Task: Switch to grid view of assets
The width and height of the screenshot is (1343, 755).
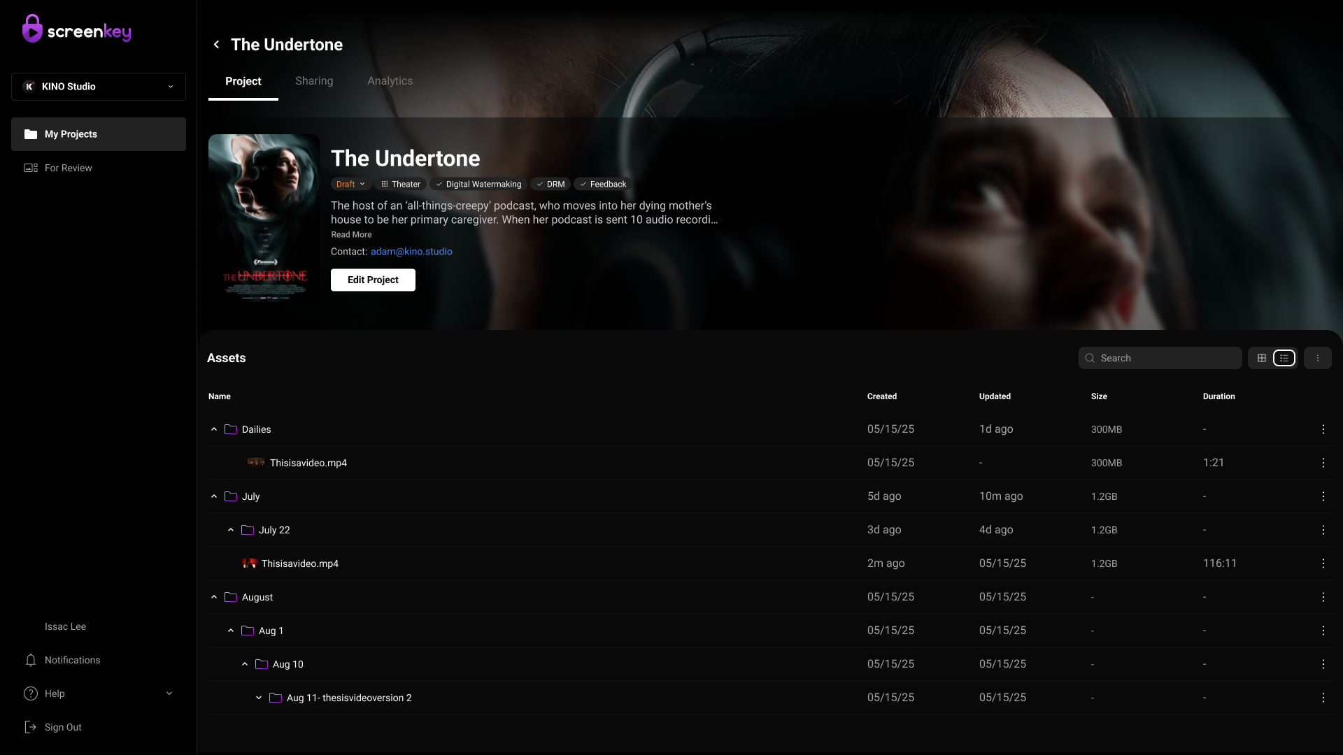Action: (1261, 358)
